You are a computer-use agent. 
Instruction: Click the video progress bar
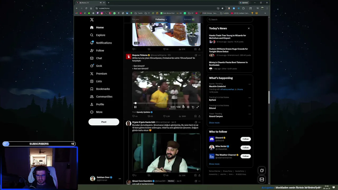166,103
